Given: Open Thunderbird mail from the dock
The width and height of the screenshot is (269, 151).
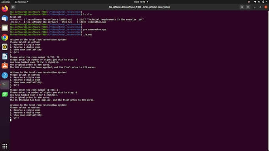Looking at the screenshot, I should pyautogui.click(x=5, y=18).
